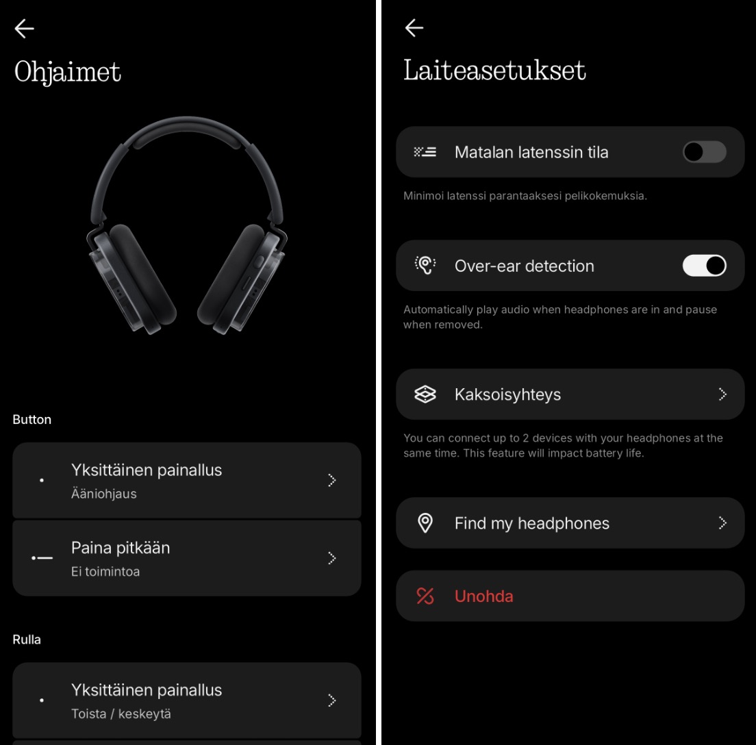Screen dimensions: 756x745
Task: Disable Over-ear detection toggle
Action: click(705, 265)
